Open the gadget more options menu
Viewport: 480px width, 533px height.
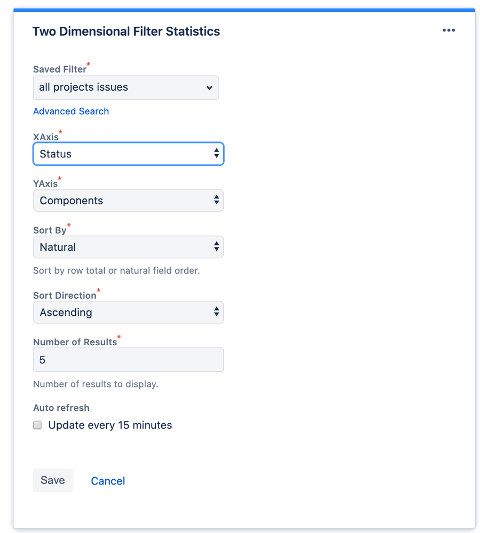pyautogui.click(x=448, y=30)
